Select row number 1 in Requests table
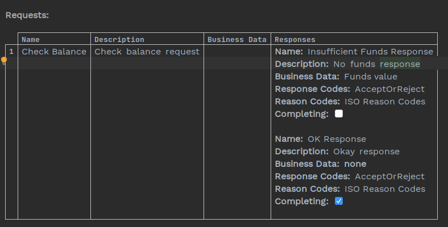The width and height of the screenshot is (448, 227). pyautogui.click(x=11, y=52)
